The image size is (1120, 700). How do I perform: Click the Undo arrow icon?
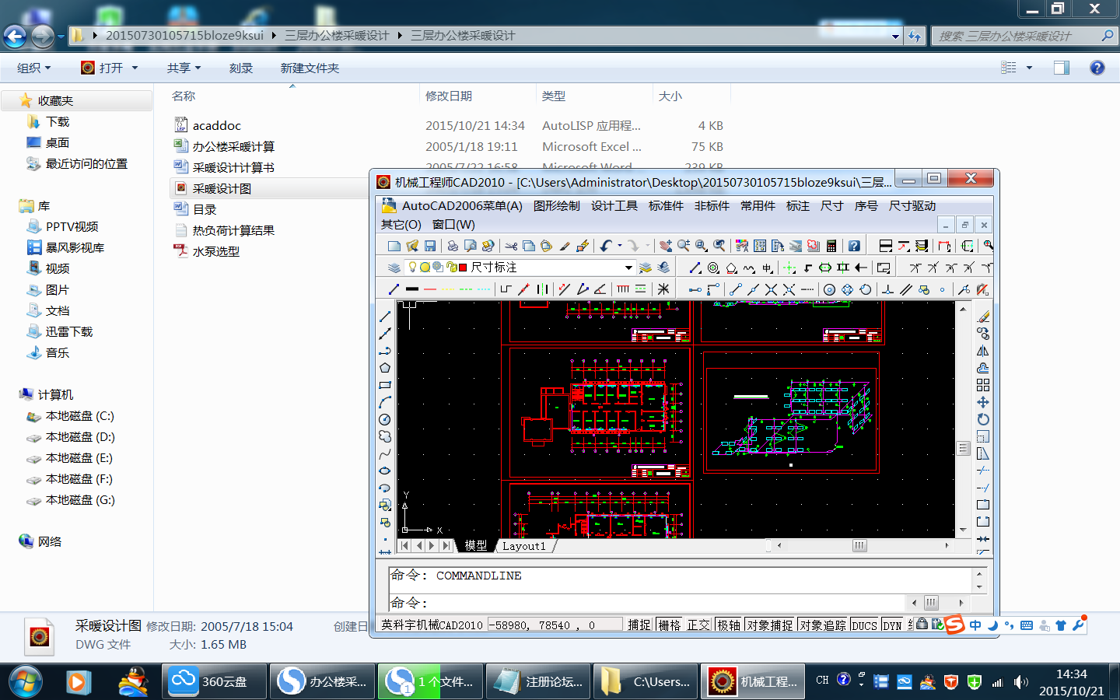tap(606, 246)
